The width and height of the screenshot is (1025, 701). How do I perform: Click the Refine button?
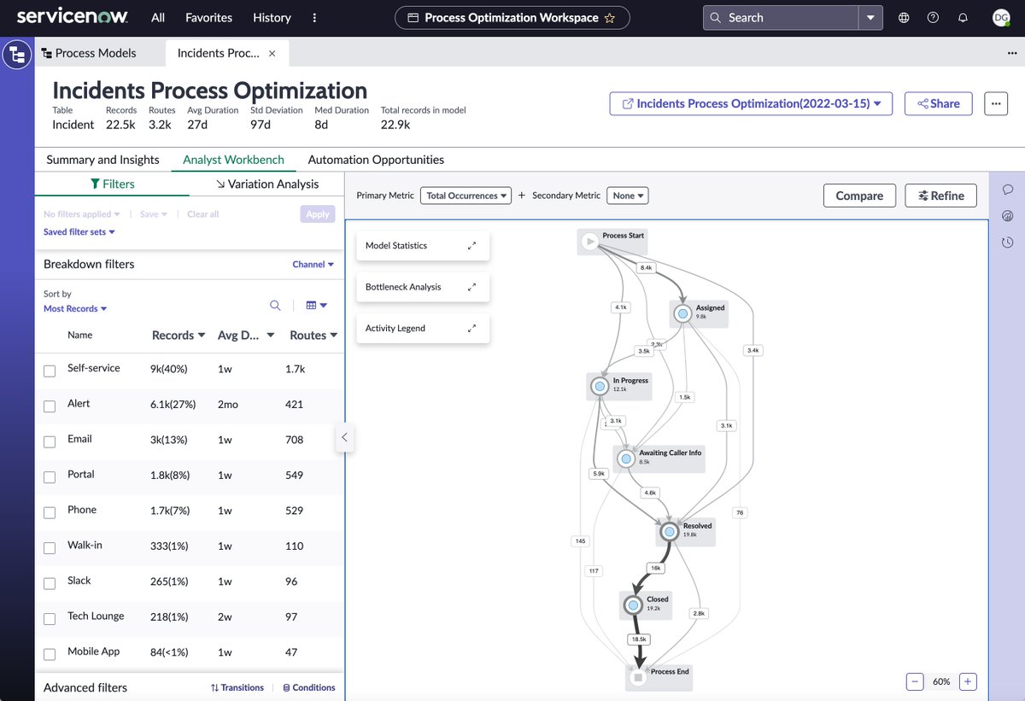point(941,196)
